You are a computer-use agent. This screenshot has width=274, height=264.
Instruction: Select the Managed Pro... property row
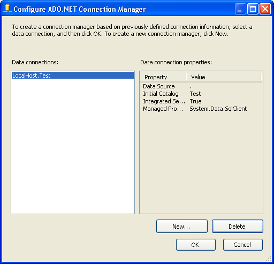coord(201,109)
